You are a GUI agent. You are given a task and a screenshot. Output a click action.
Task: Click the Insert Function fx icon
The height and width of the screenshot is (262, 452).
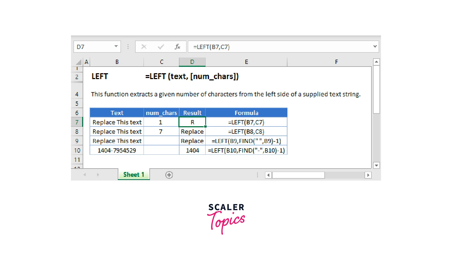coord(177,47)
